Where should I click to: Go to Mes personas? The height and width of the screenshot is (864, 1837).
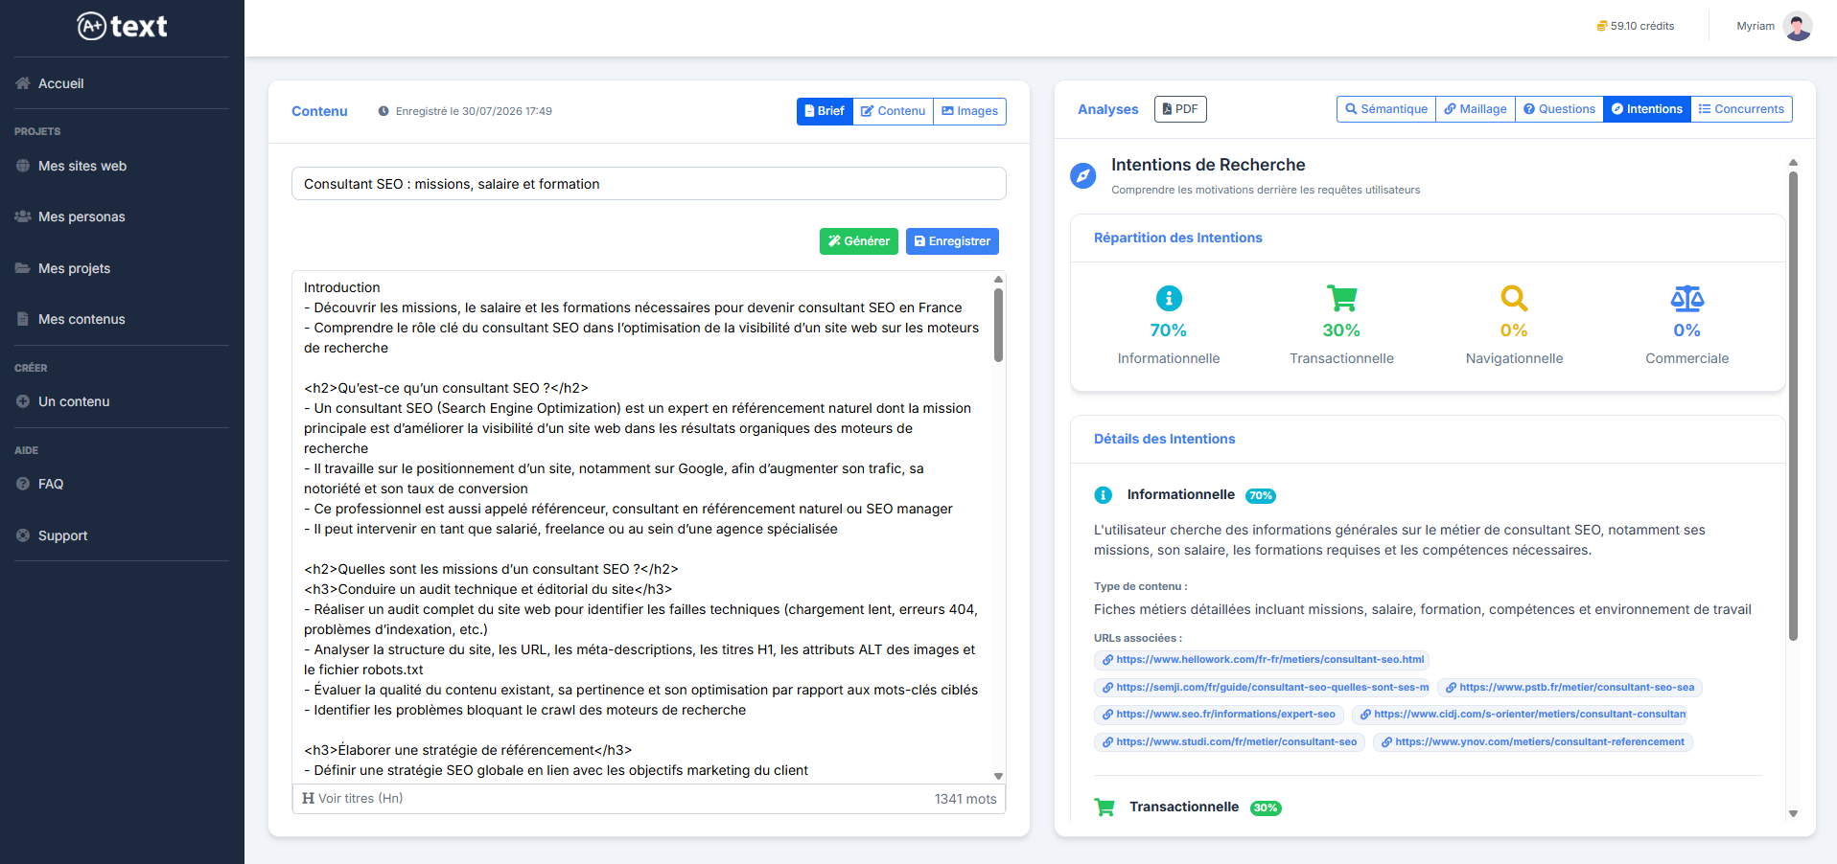click(70, 216)
